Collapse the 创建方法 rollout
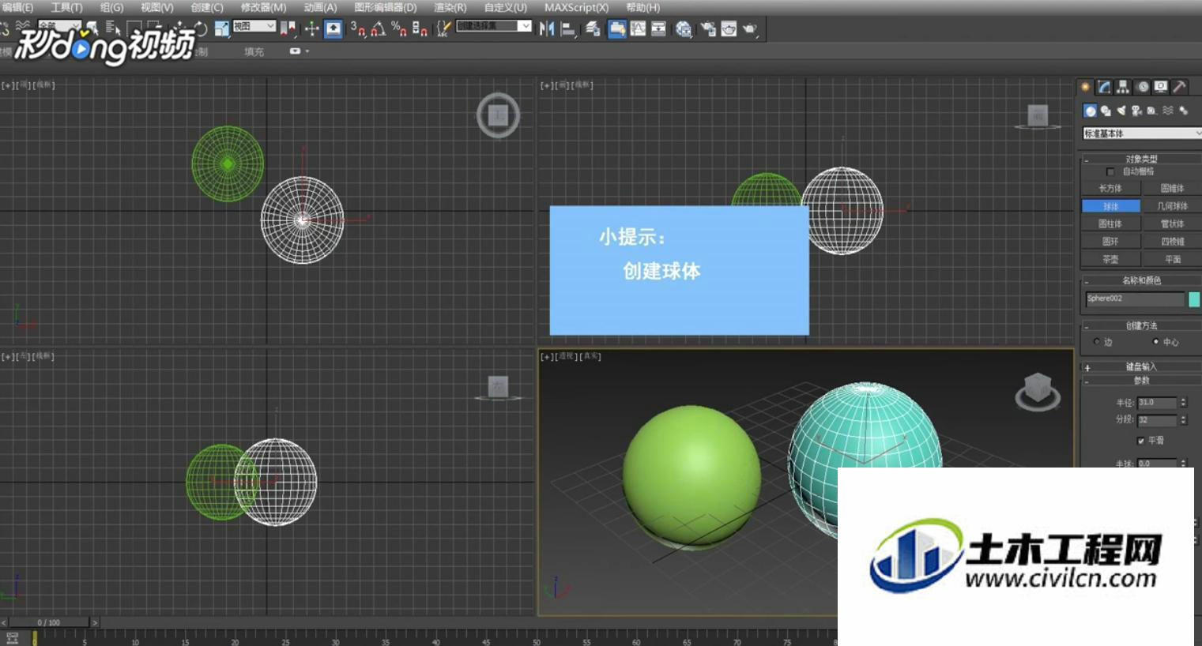 point(1141,325)
